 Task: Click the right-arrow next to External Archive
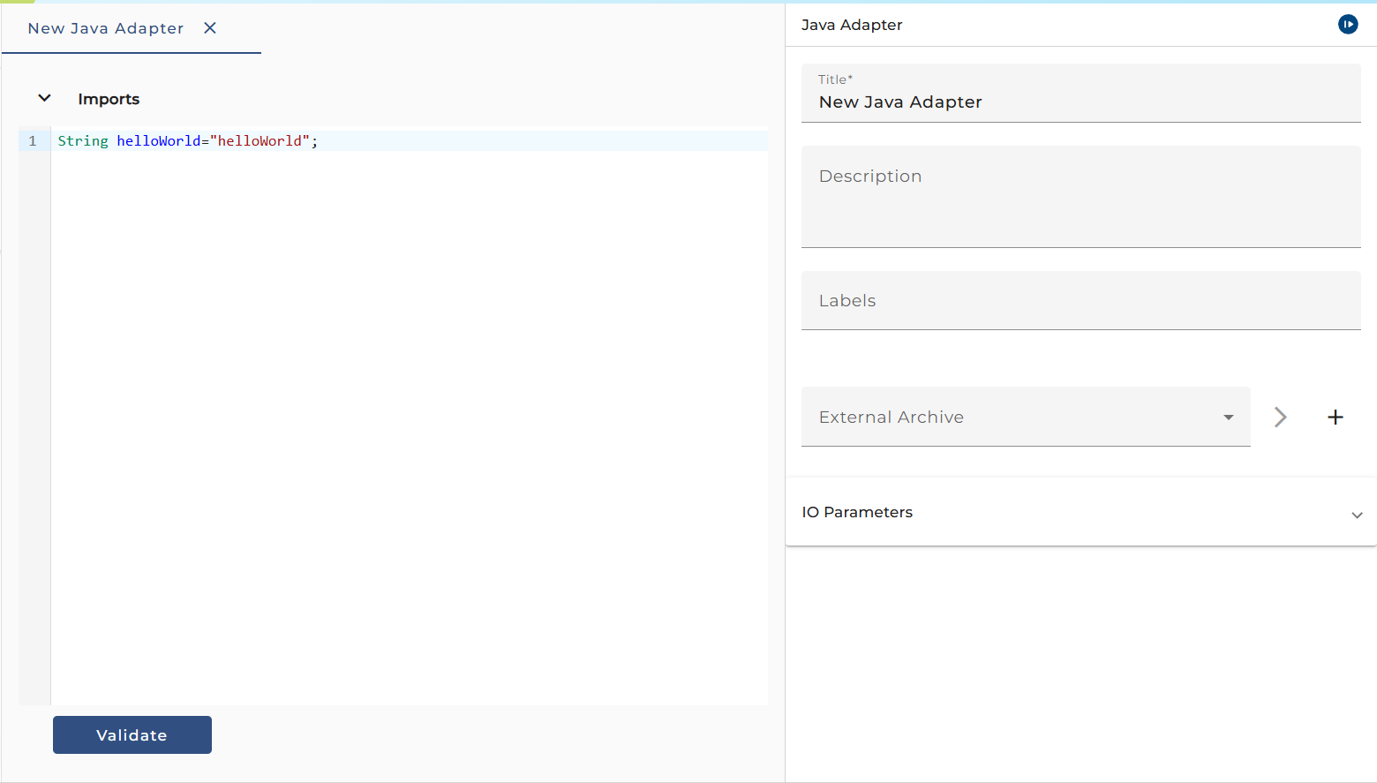[x=1281, y=417]
